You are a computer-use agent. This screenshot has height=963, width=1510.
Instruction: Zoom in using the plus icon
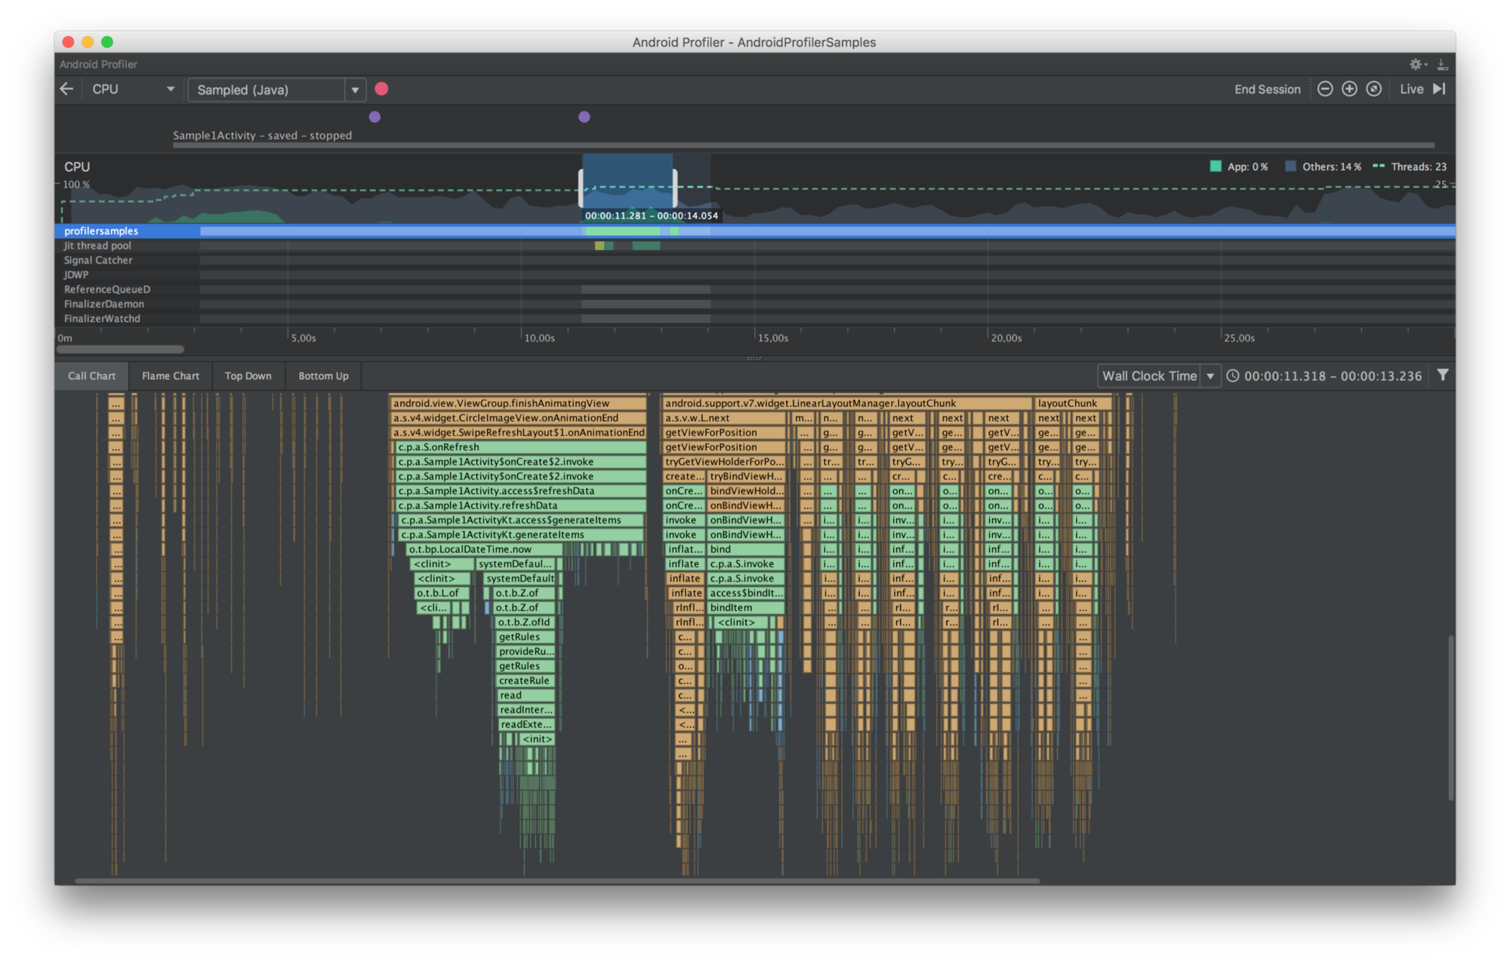[1349, 88]
